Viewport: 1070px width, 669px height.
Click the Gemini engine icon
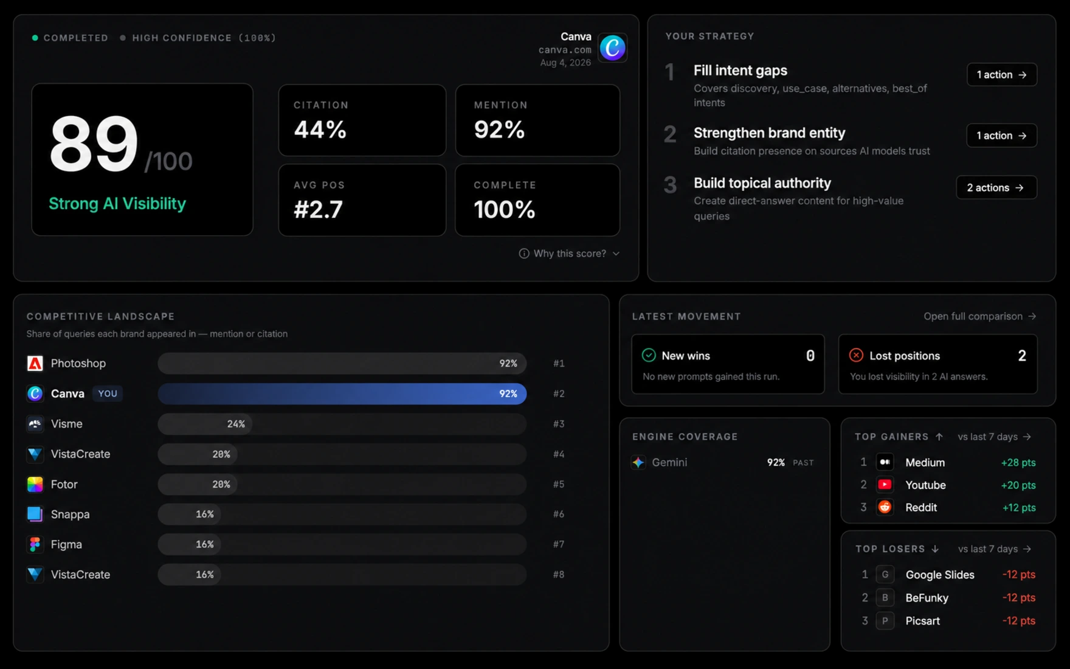(638, 462)
